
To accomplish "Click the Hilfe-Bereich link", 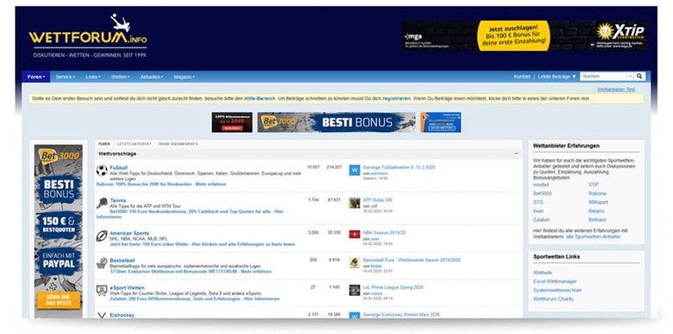I will [260, 98].
